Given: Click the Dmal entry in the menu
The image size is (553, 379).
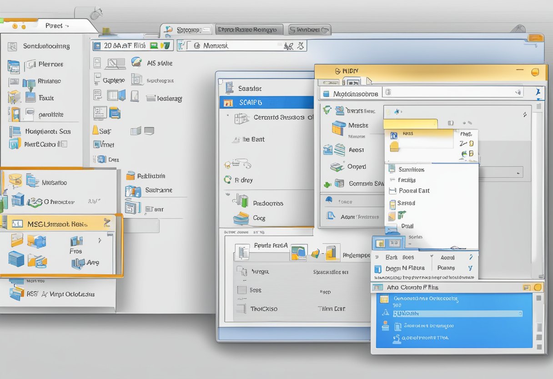Looking at the screenshot, I should click(x=407, y=225).
